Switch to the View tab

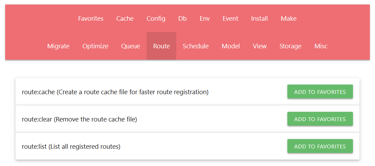click(x=260, y=46)
